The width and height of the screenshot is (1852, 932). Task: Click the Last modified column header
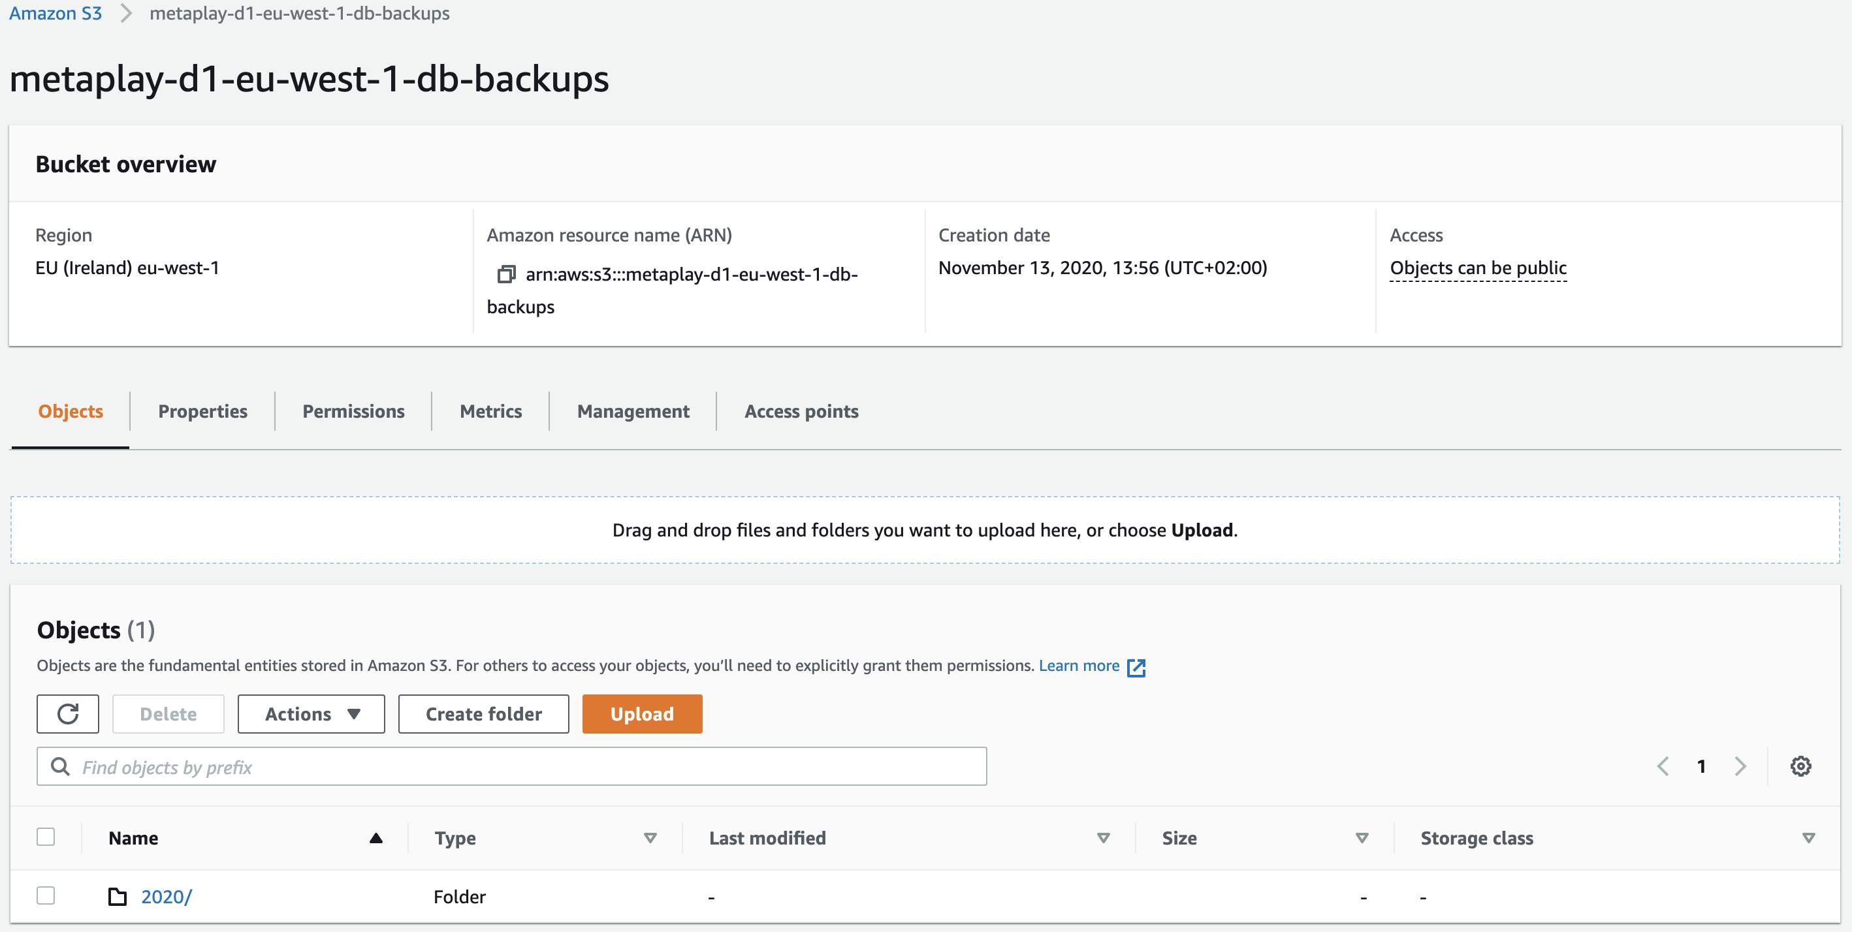tap(767, 838)
